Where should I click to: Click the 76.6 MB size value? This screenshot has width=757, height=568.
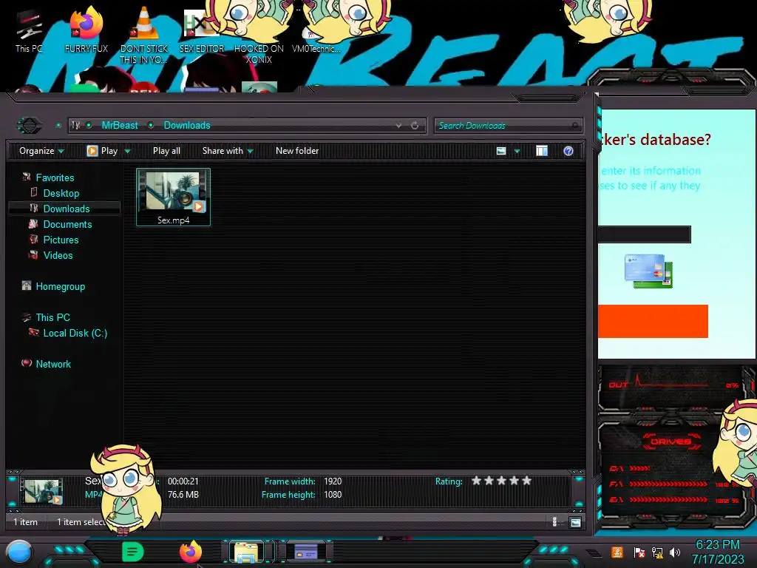pyautogui.click(x=183, y=495)
